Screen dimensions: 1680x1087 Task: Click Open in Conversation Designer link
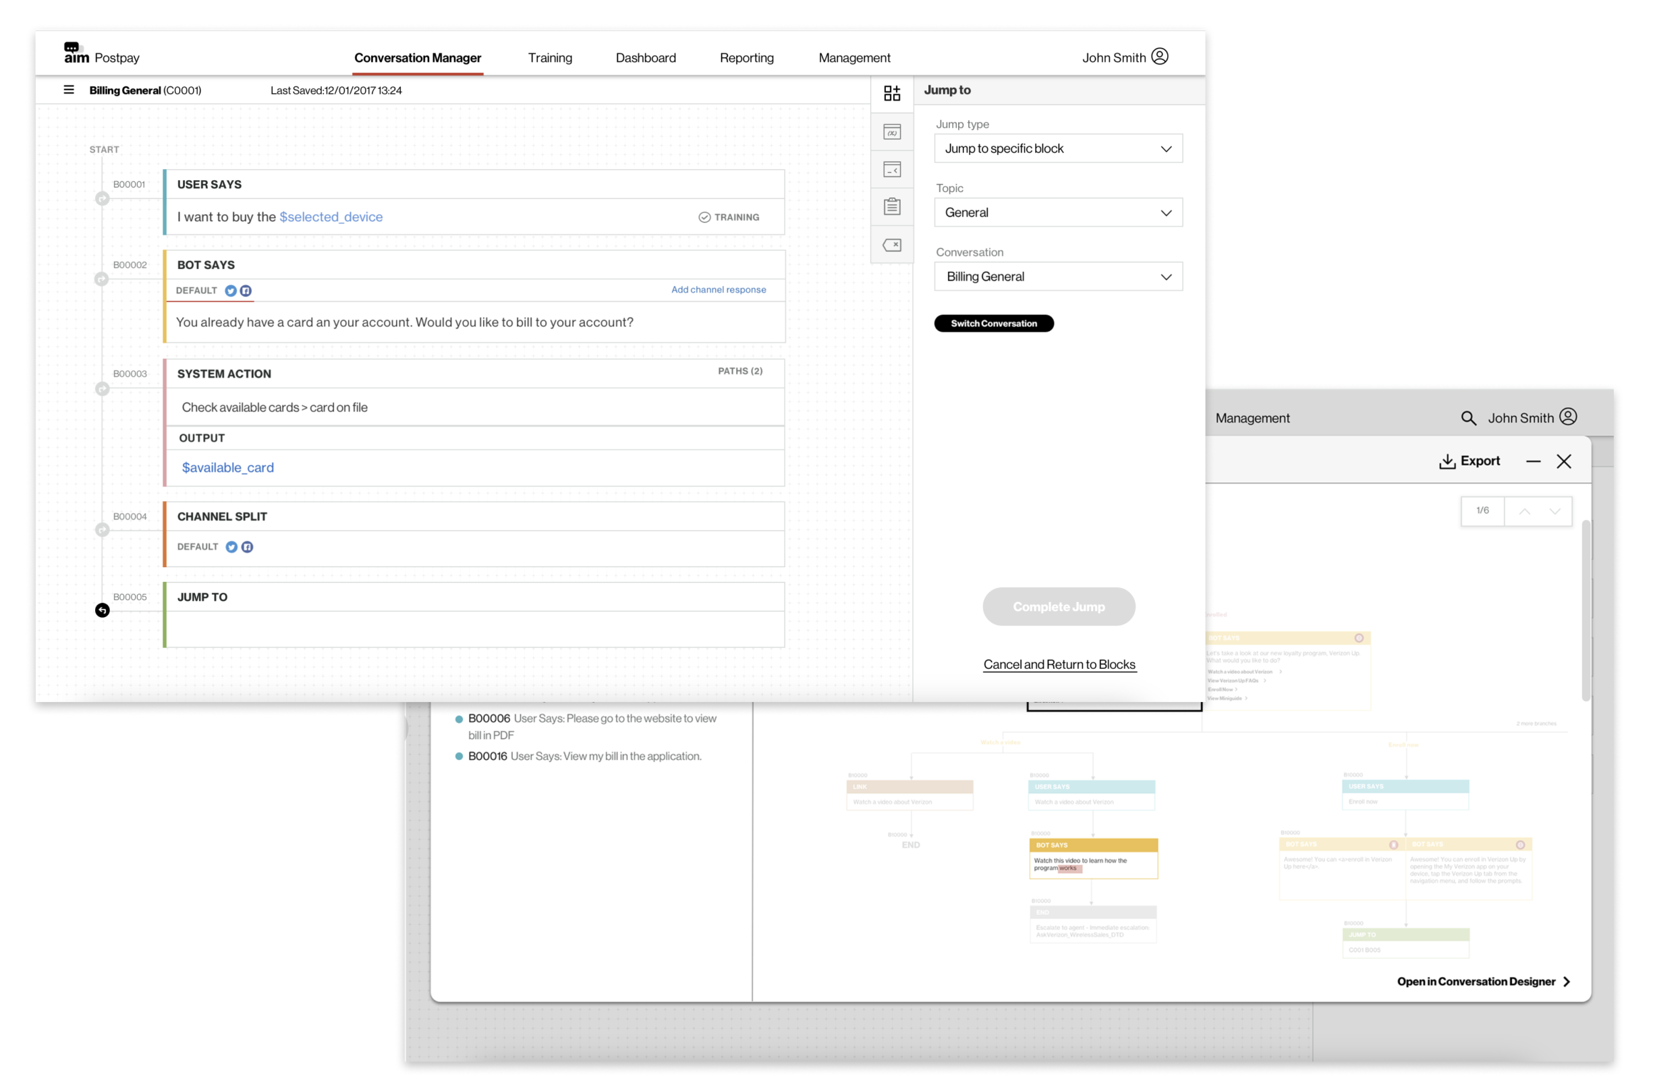[x=1483, y=981]
